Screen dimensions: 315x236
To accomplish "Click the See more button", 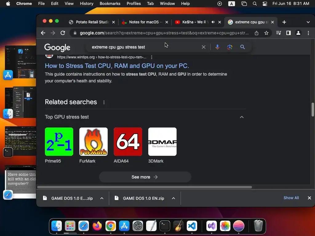I will click(145, 177).
